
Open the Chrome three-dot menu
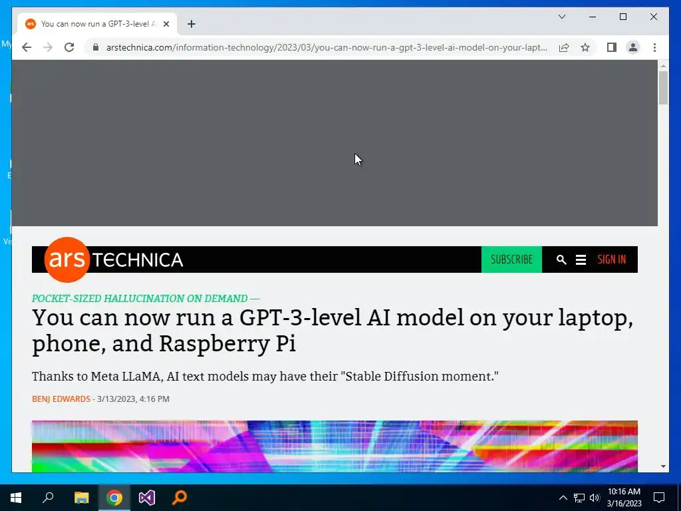(654, 47)
